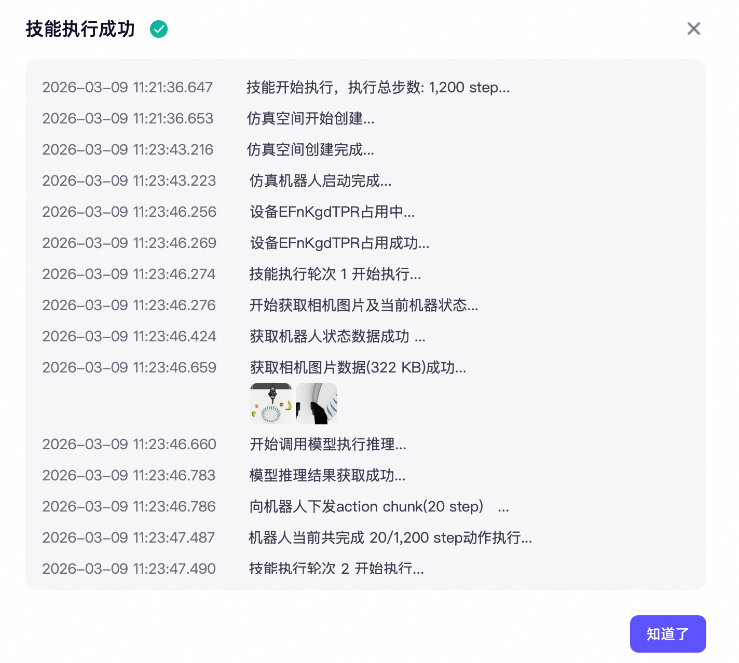
Task: Click timestamp 11:23:46.659
Action: coord(129,367)
